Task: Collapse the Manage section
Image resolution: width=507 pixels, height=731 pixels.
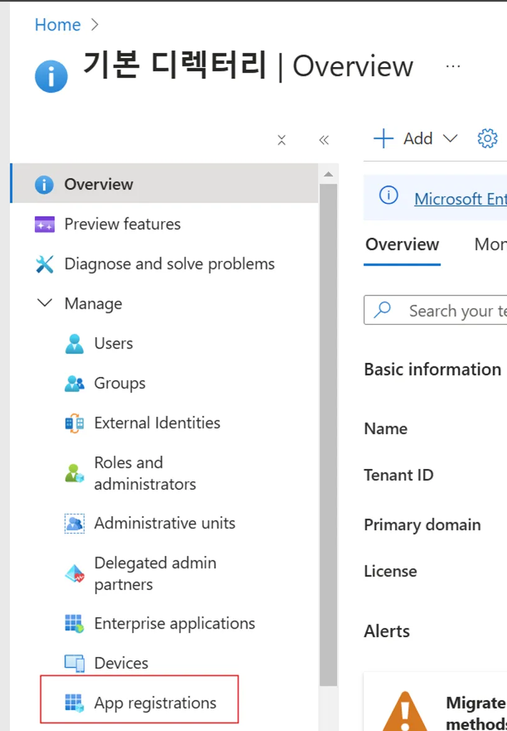Action: pos(45,304)
